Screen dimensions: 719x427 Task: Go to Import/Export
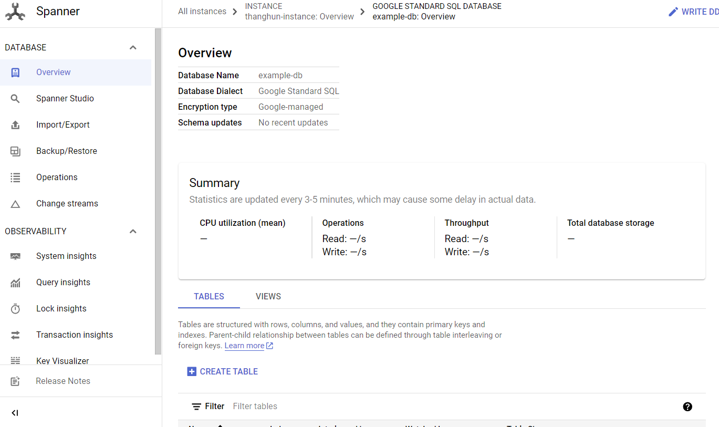[76, 125]
